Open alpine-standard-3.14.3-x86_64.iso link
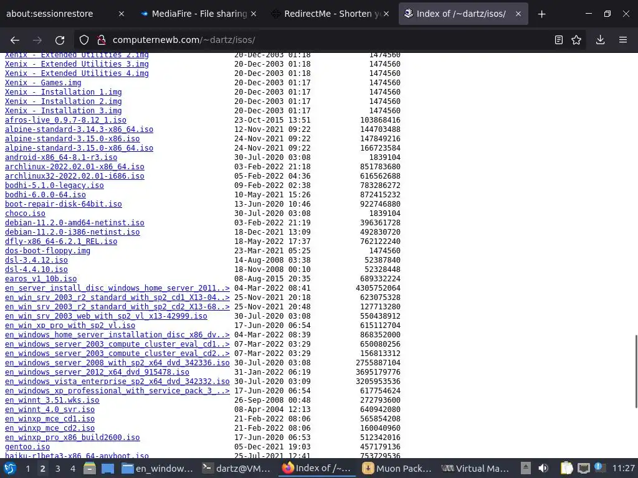638x478 pixels. (x=79, y=129)
